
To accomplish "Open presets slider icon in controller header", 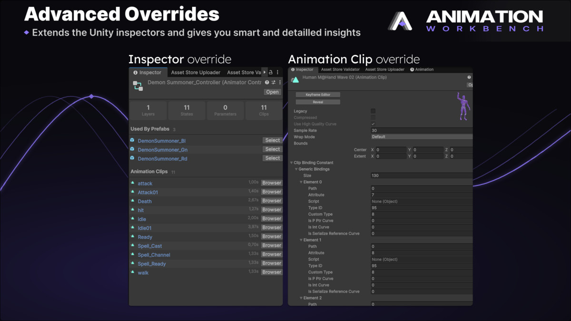I will [273, 83].
